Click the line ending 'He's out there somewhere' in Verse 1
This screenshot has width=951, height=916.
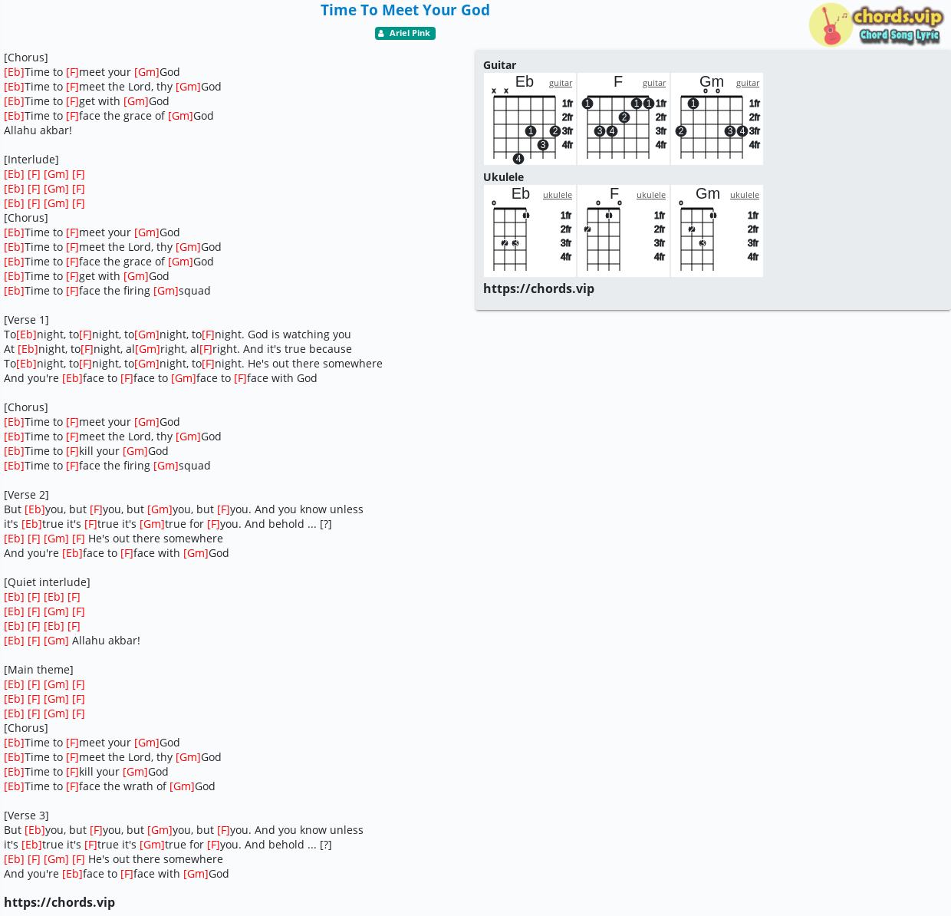[193, 364]
